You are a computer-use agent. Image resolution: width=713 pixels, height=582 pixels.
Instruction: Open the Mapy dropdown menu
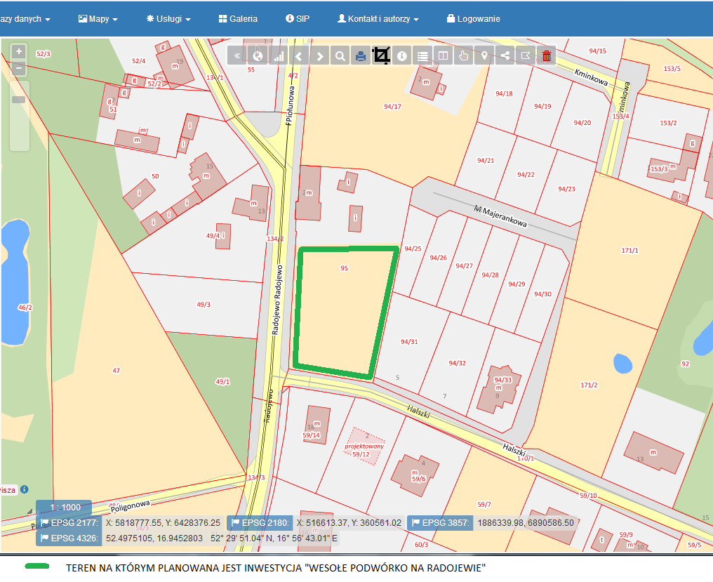pyautogui.click(x=98, y=19)
